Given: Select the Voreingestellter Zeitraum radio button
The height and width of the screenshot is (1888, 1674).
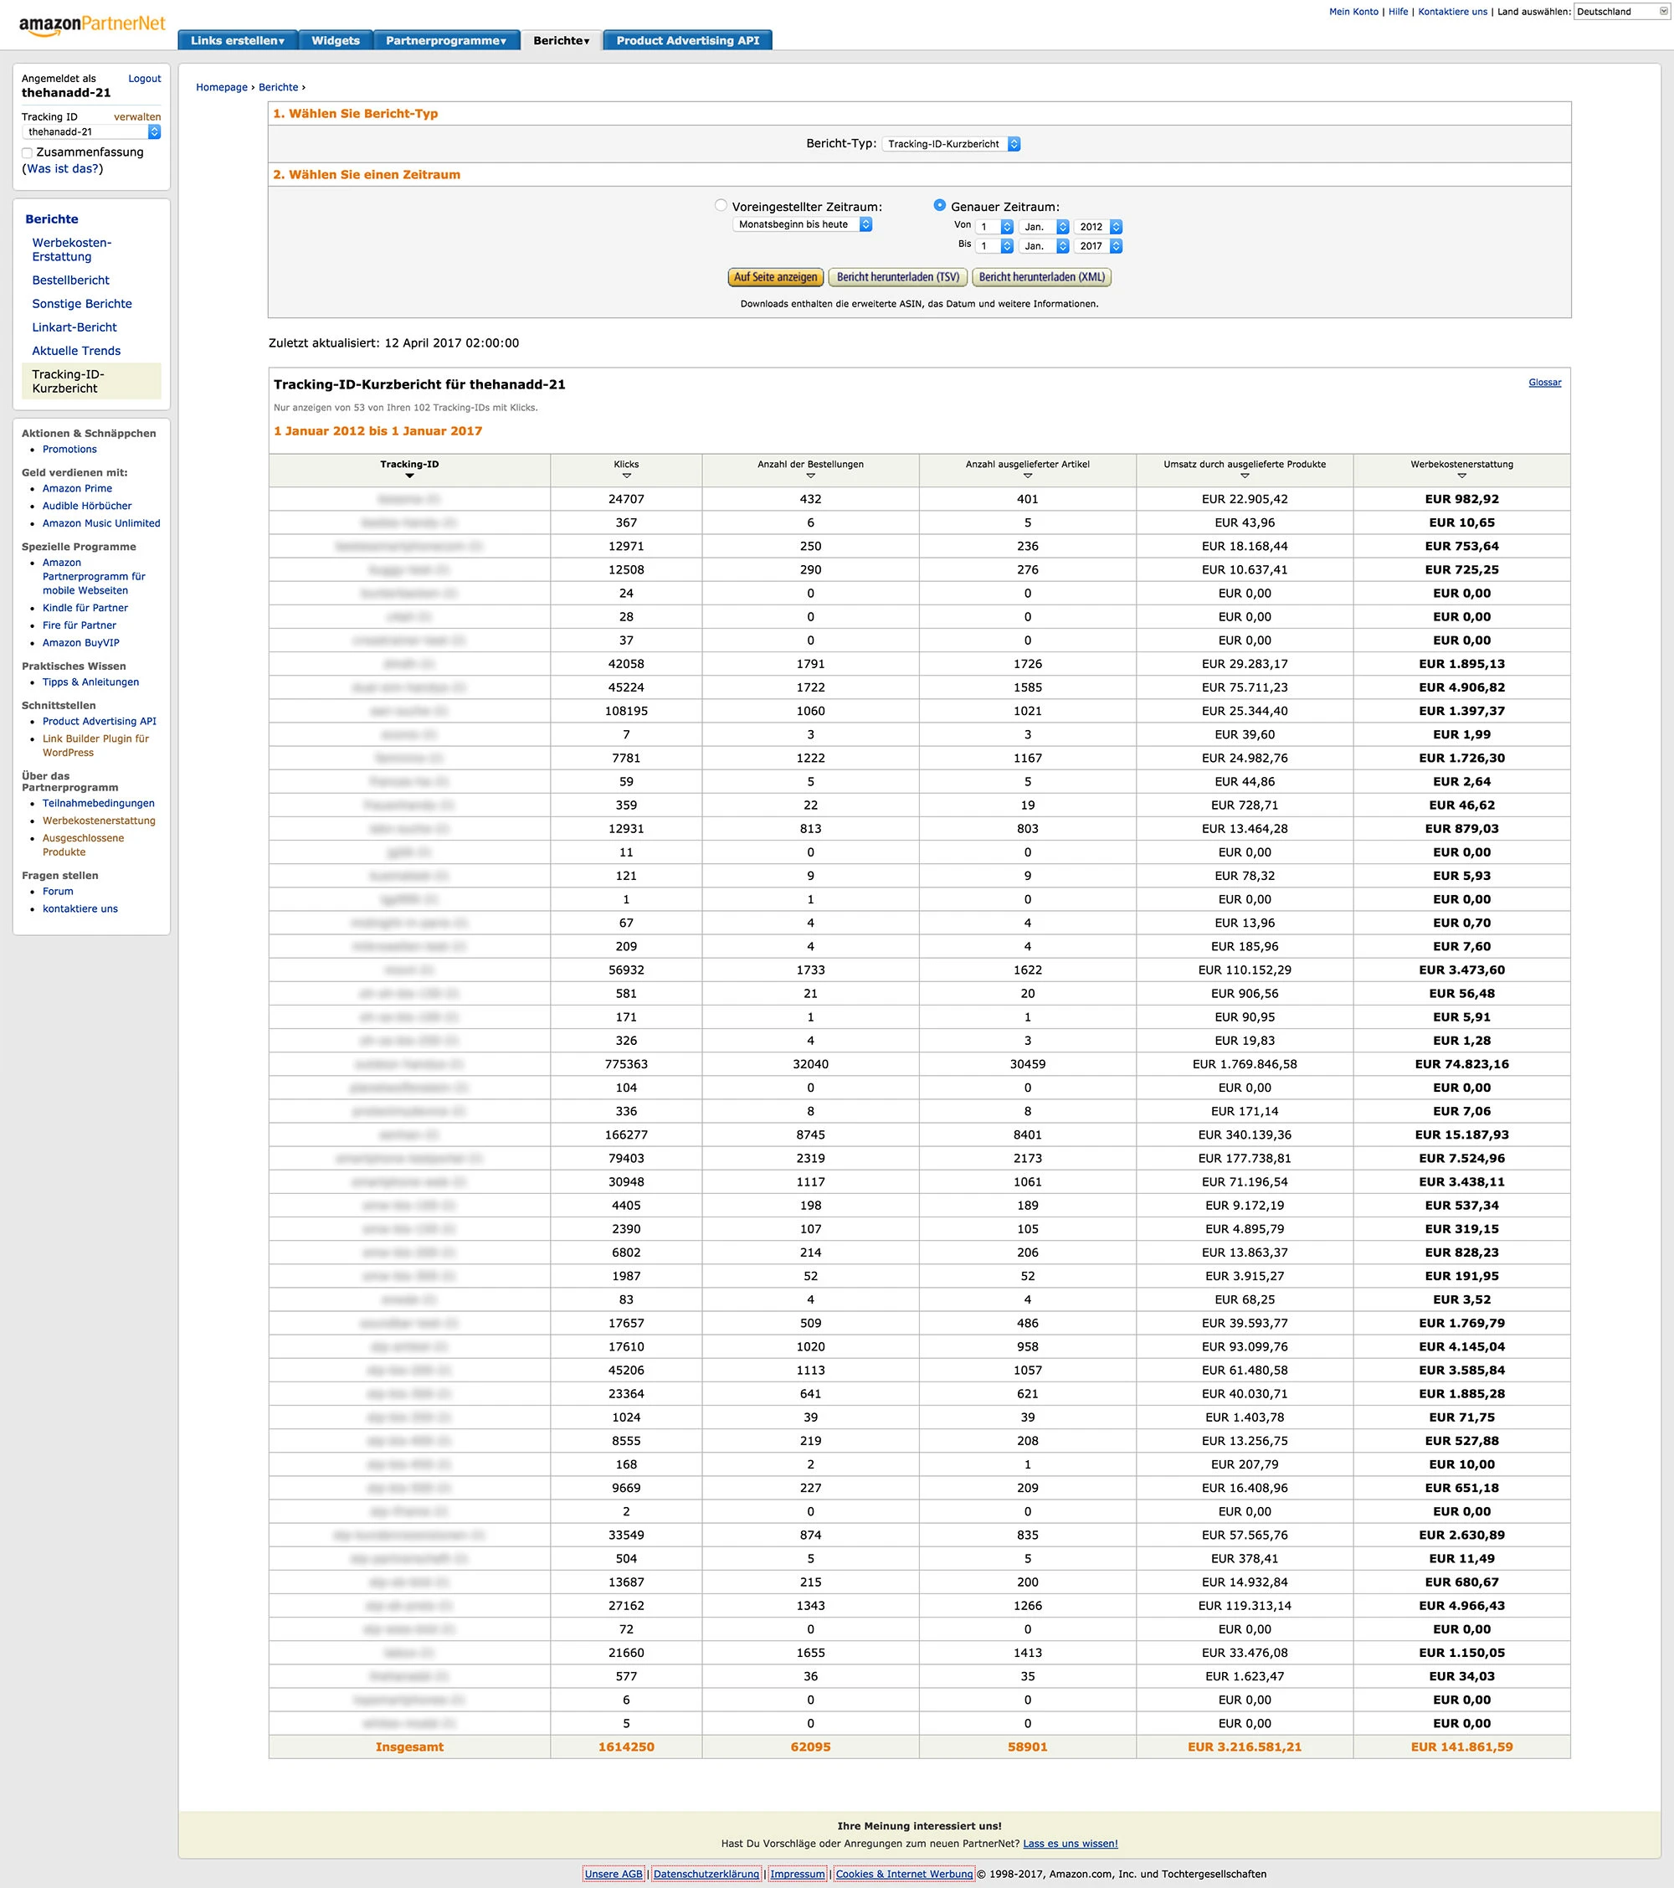Looking at the screenshot, I should tap(722, 205).
